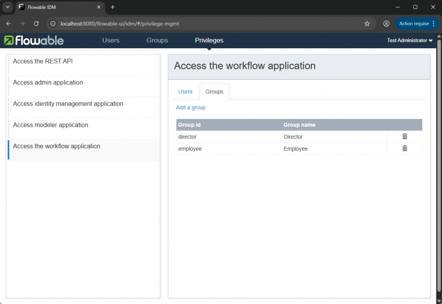Switch to the Users tab

click(185, 92)
